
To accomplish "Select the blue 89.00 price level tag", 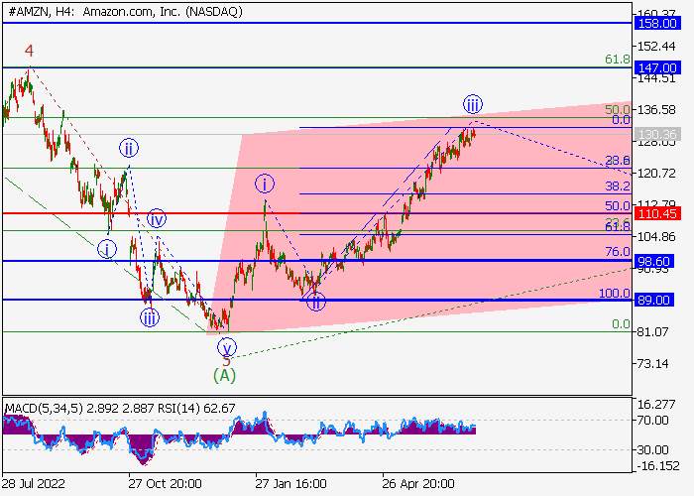I will click(654, 300).
